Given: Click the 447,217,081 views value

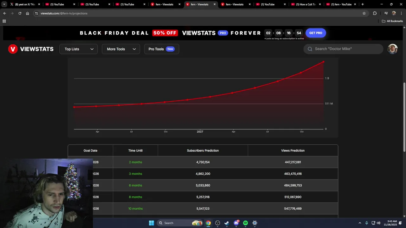Looking at the screenshot, I should tap(293, 162).
